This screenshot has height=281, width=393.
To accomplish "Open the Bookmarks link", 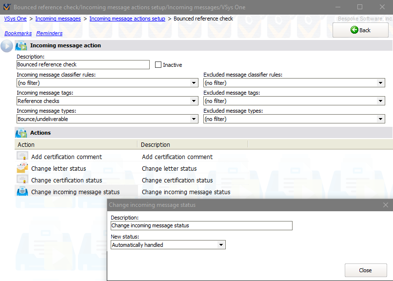I will point(18,33).
